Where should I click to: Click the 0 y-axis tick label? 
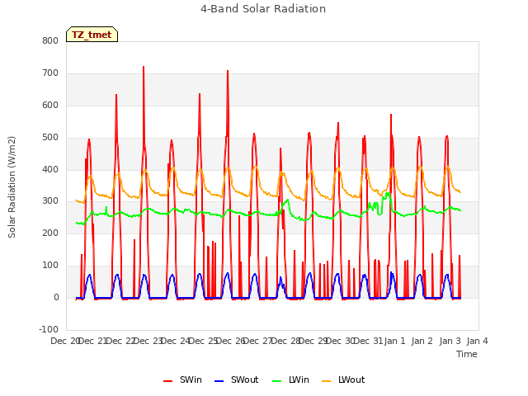click(x=56, y=298)
